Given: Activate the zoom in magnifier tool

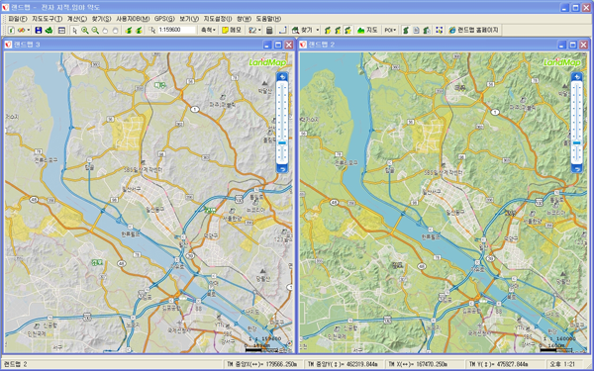Looking at the screenshot, I should click(x=85, y=31).
